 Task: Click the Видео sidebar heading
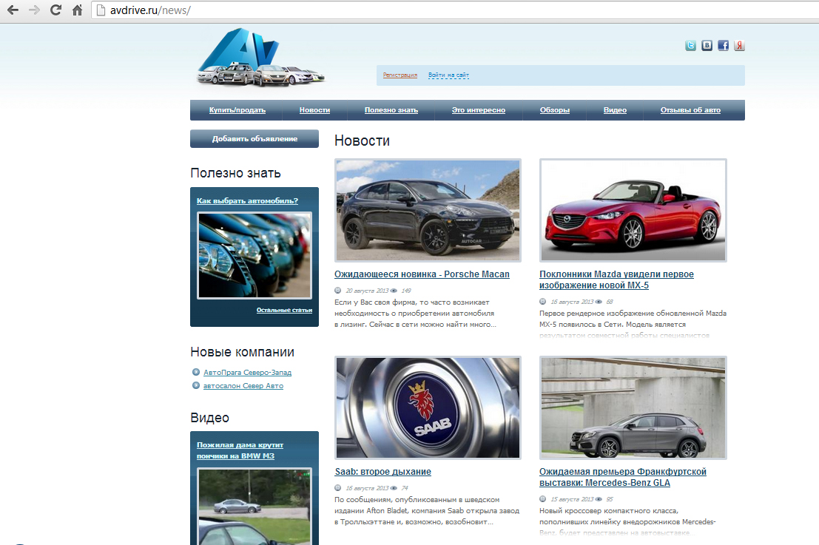[210, 418]
